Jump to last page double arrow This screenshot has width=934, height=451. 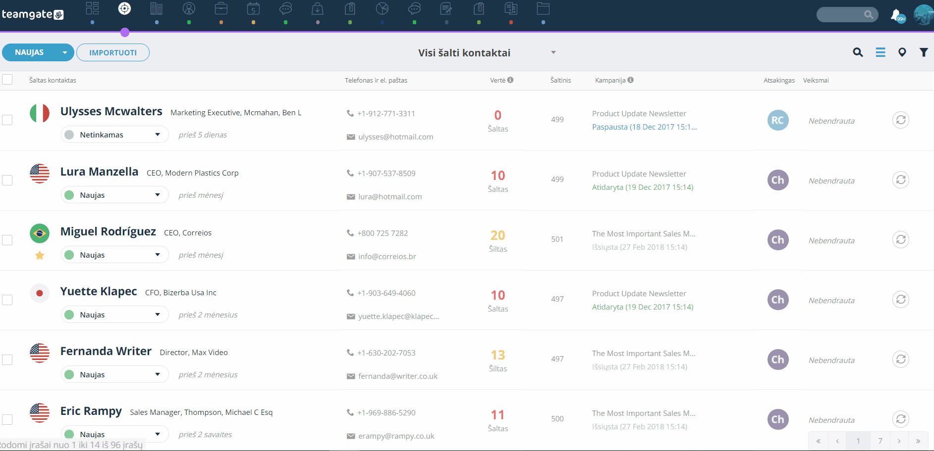(x=918, y=441)
